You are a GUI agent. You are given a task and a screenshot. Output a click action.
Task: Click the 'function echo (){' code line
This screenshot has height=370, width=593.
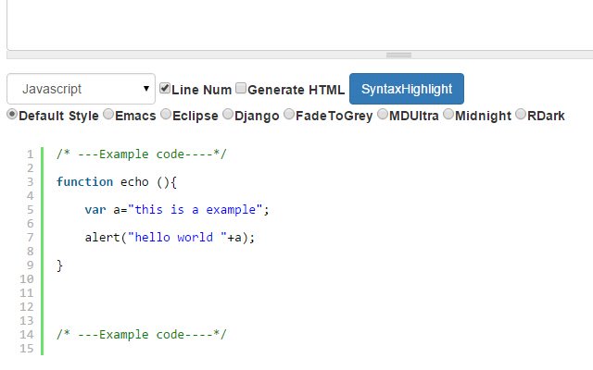pos(117,182)
